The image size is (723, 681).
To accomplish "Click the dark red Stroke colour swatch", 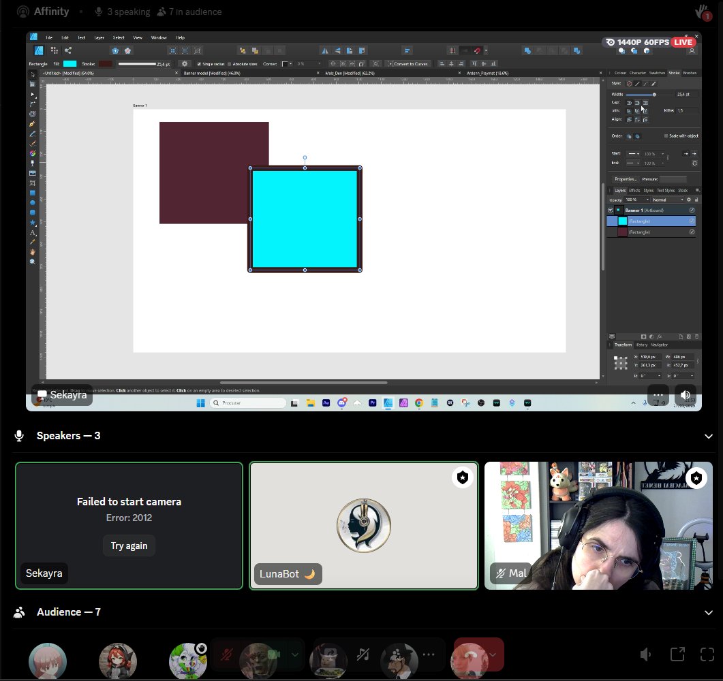I will click(x=105, y=64).
